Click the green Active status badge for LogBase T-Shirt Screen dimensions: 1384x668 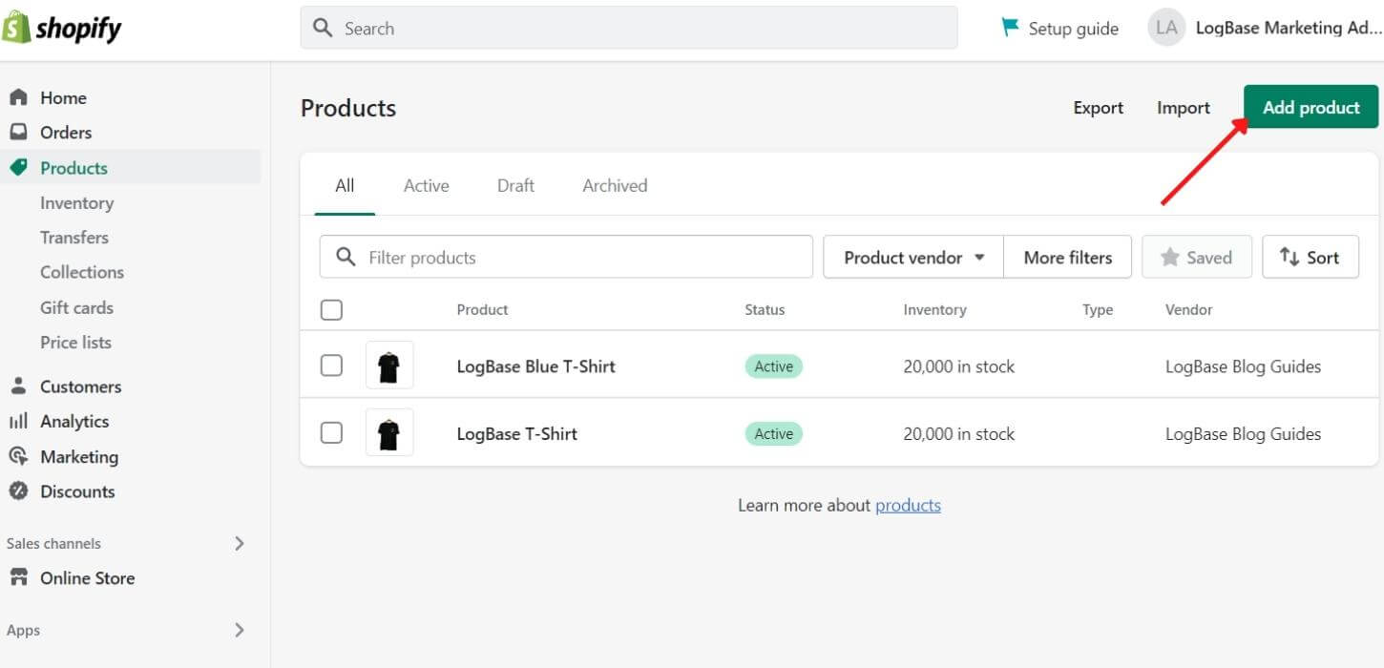[773, 433]
